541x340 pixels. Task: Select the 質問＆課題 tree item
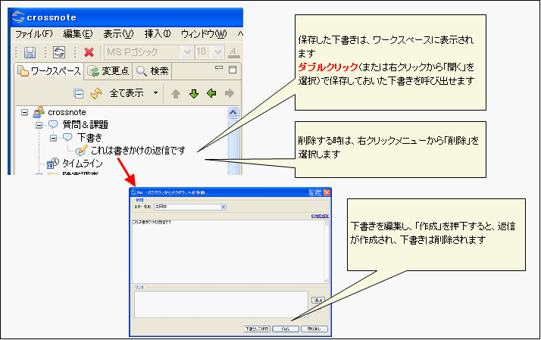[85, 124]
